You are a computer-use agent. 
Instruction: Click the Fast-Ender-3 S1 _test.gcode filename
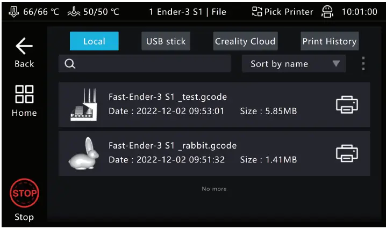pos(168,97)
